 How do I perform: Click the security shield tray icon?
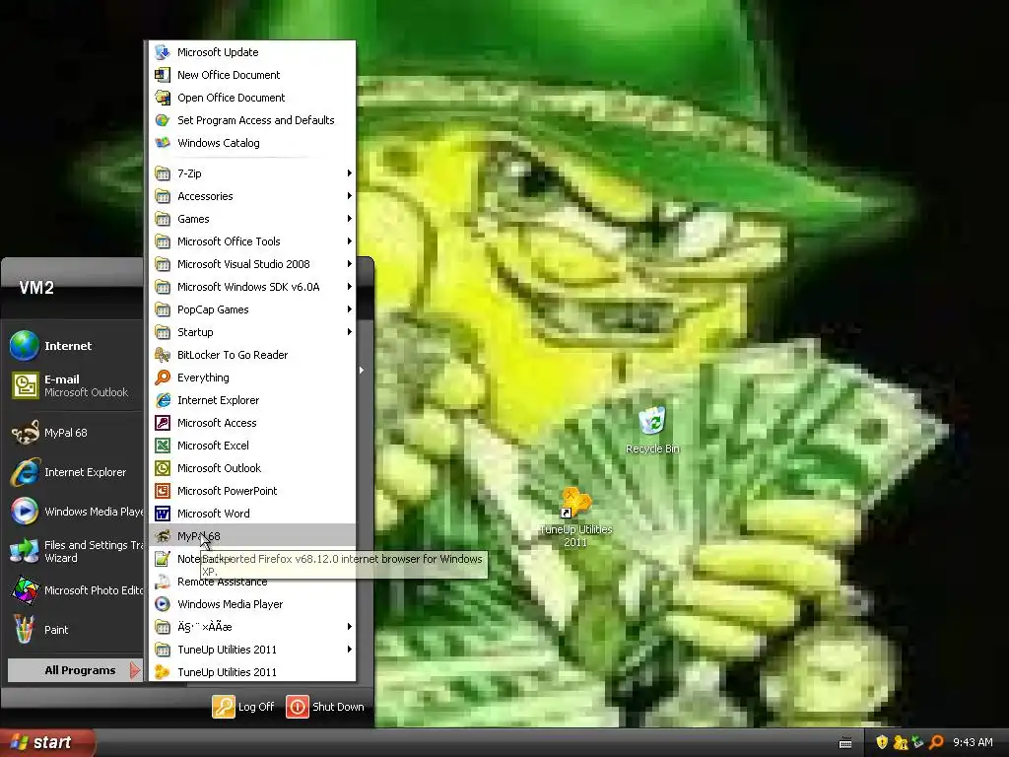coord(882,742)
